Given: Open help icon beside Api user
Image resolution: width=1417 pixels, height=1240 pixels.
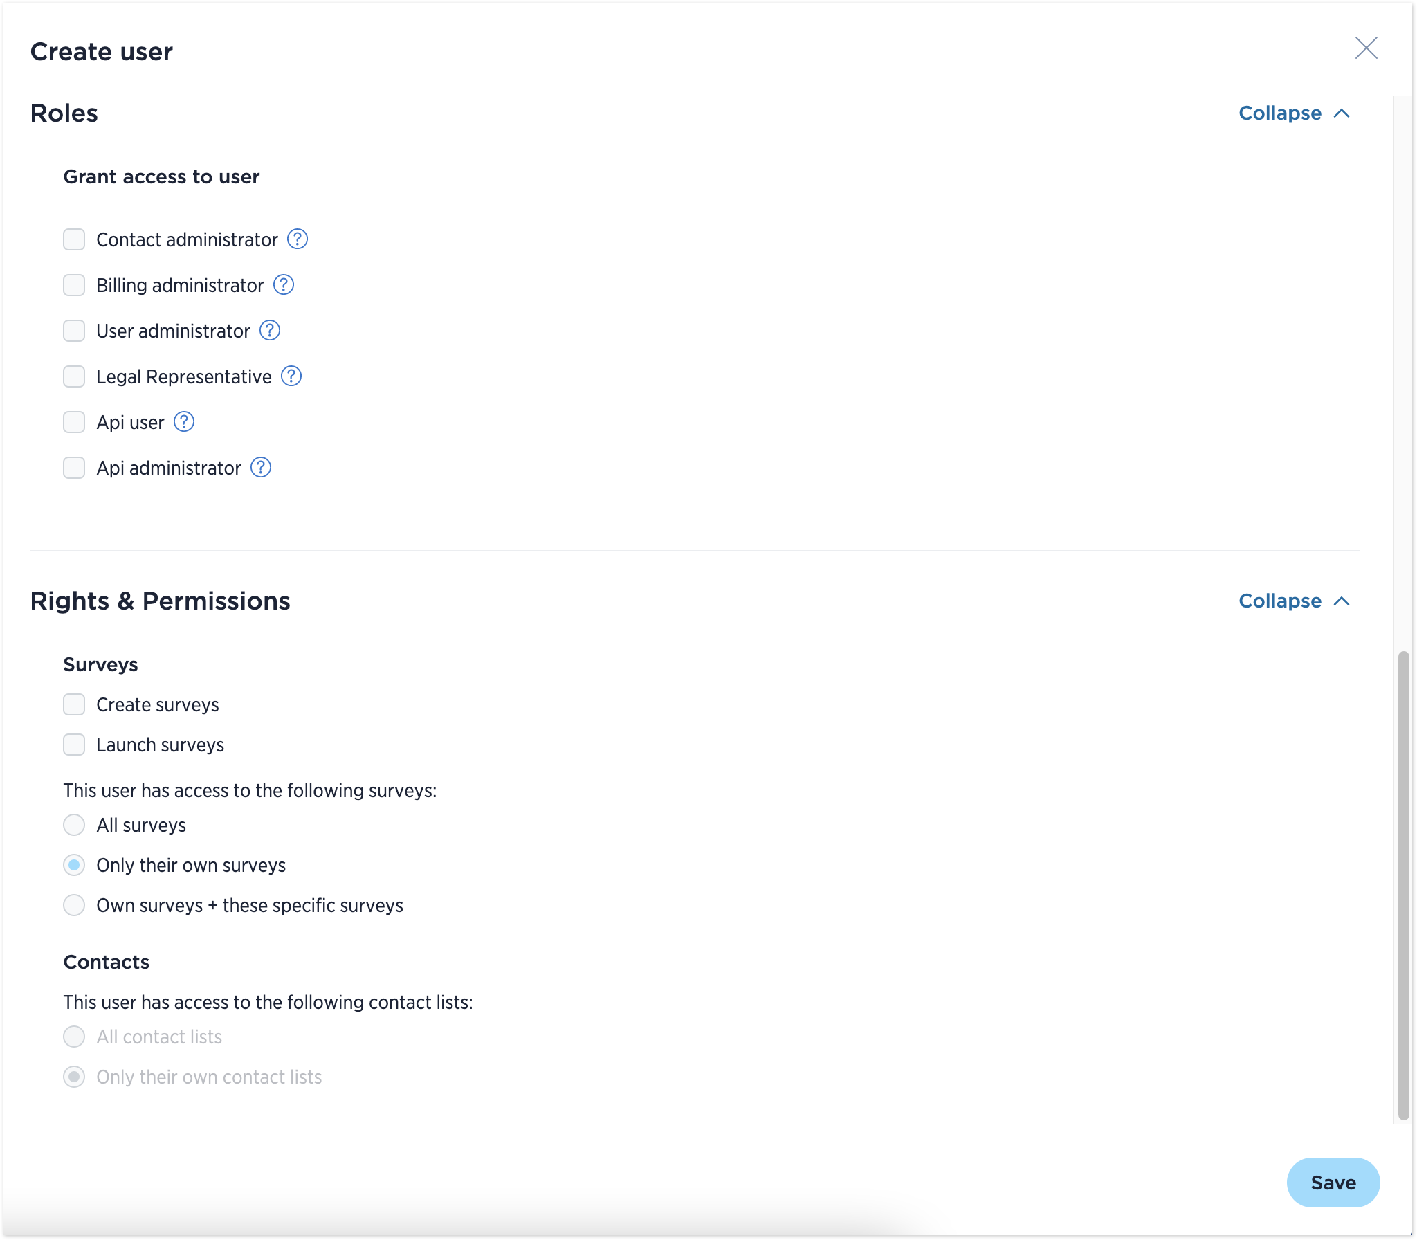Looking at the screenshot, I should coord(184,421).
